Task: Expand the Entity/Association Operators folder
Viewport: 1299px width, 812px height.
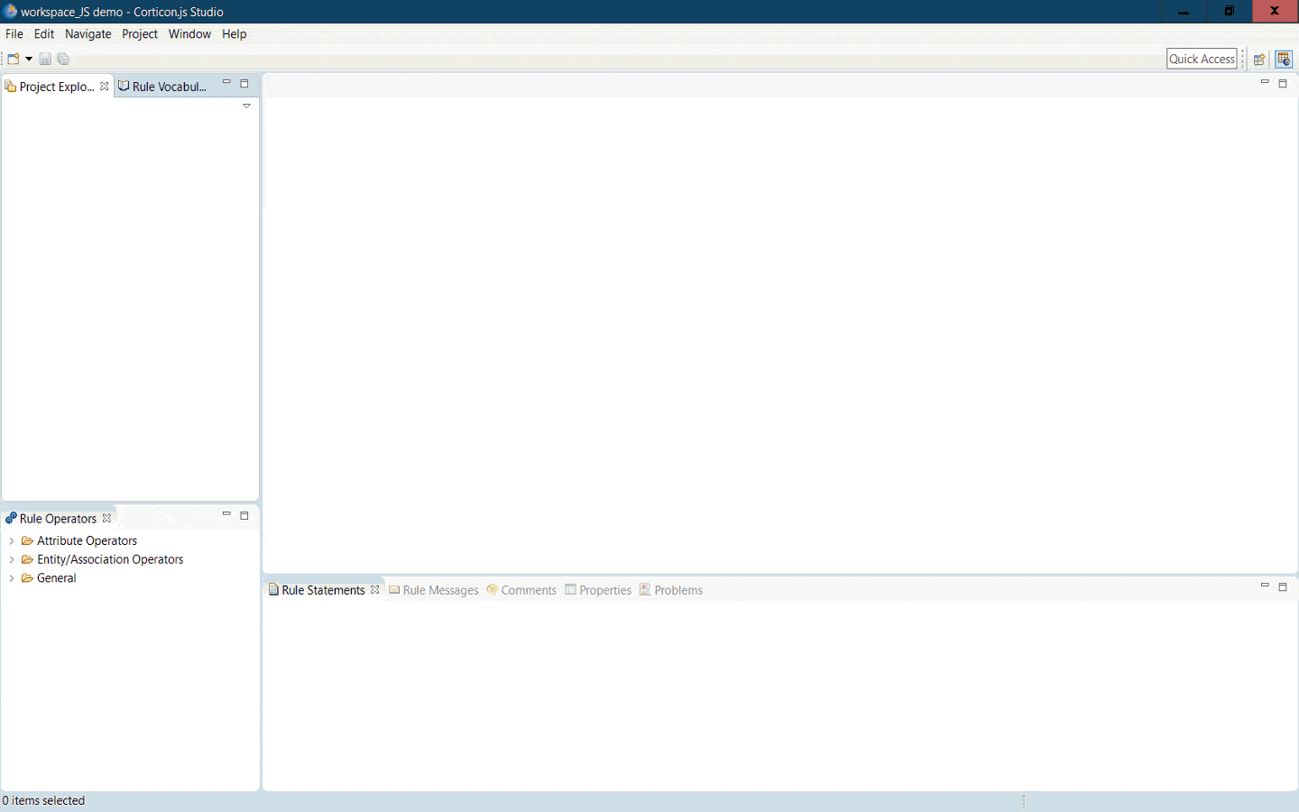Action: 11,560
